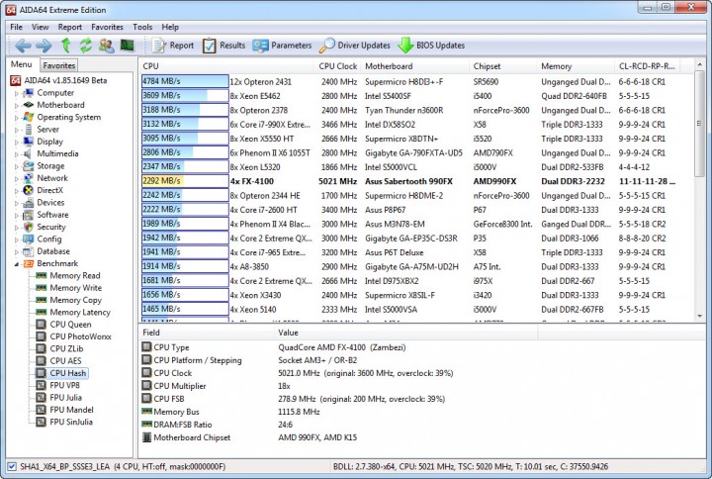Open the Tools menu
This screenshot has width=712, height=479.
pos(142,28)
